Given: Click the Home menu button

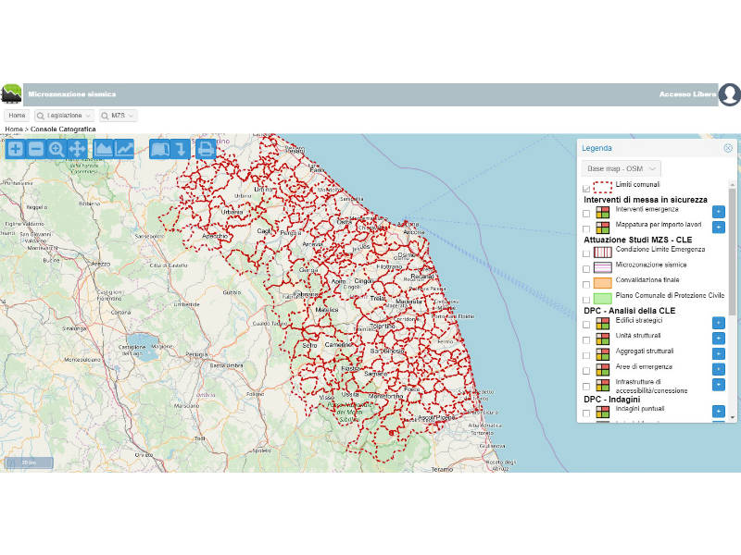Looking at the screenshot, I should (x=18, y=116).
